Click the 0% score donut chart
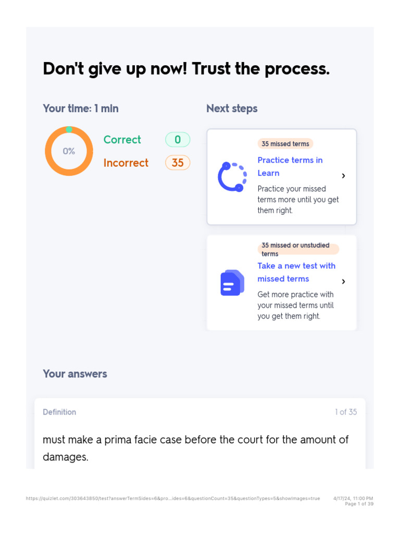This screenshot has height=534, width=400. coord(69,151)
